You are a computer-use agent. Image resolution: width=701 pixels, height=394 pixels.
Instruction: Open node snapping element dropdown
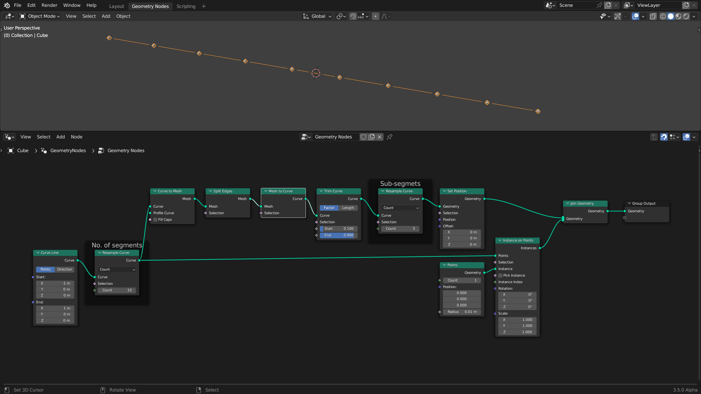click(674, 137)
